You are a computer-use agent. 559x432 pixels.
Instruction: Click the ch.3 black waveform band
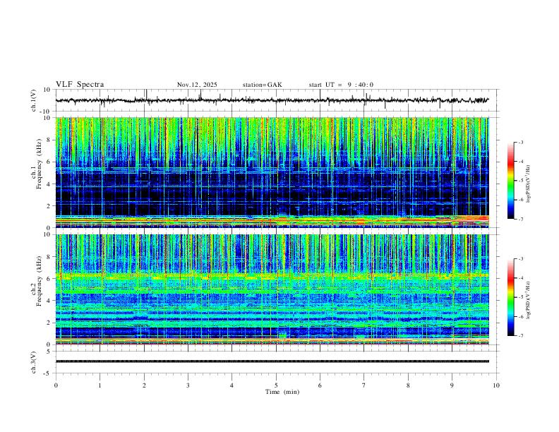[272, 361]
